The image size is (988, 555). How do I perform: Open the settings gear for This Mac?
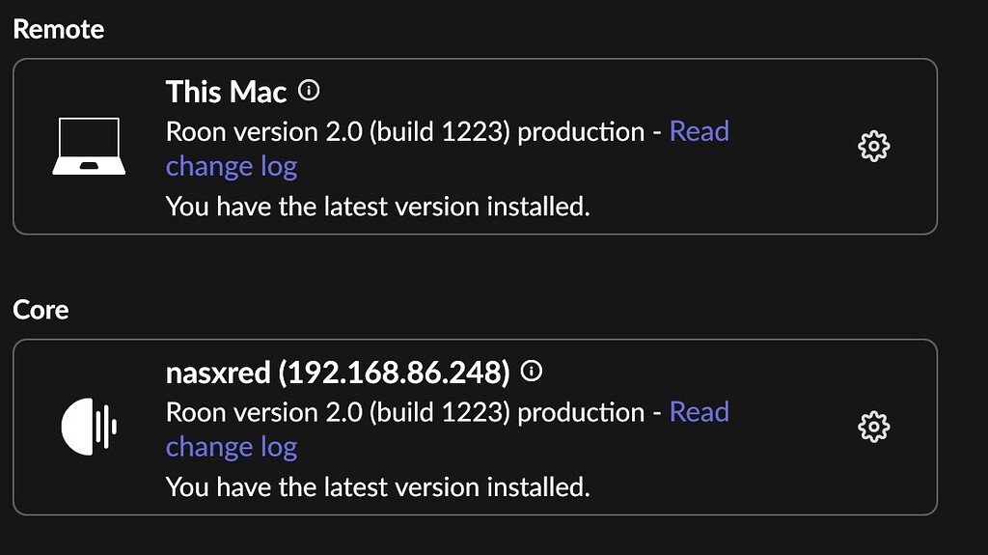click(874, 147)
